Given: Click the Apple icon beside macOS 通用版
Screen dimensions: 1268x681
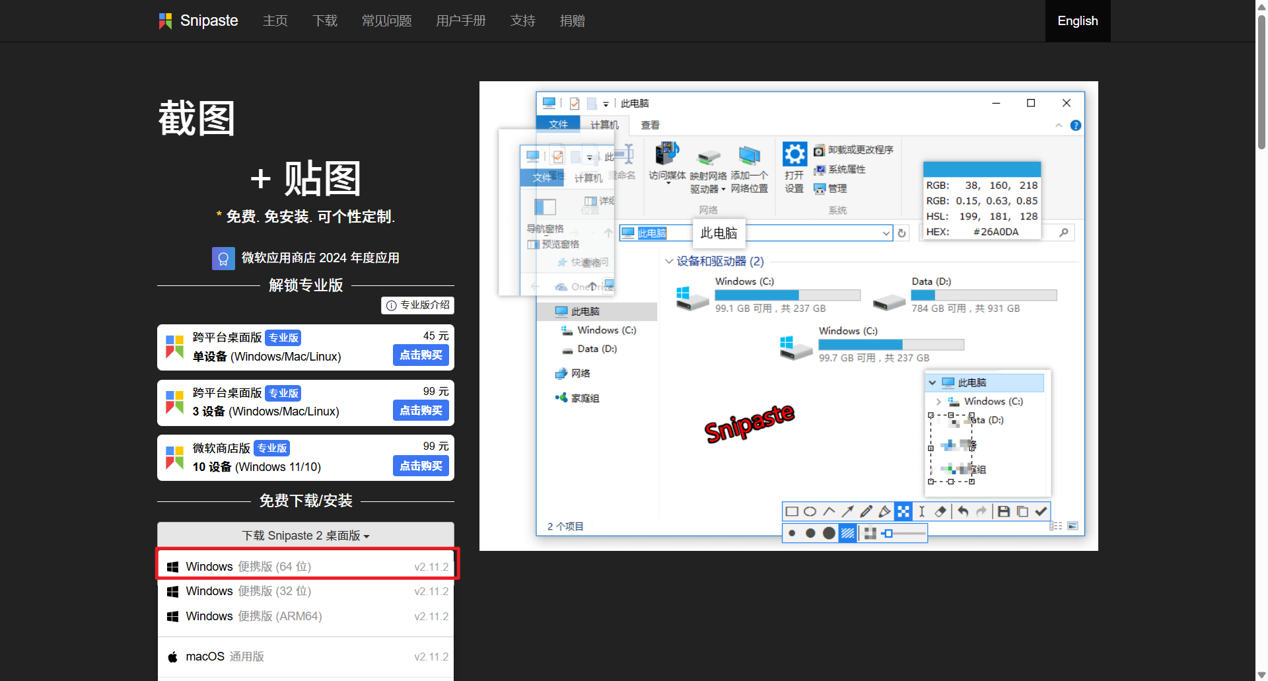Looking at the screenshot, I should [173, 657].
